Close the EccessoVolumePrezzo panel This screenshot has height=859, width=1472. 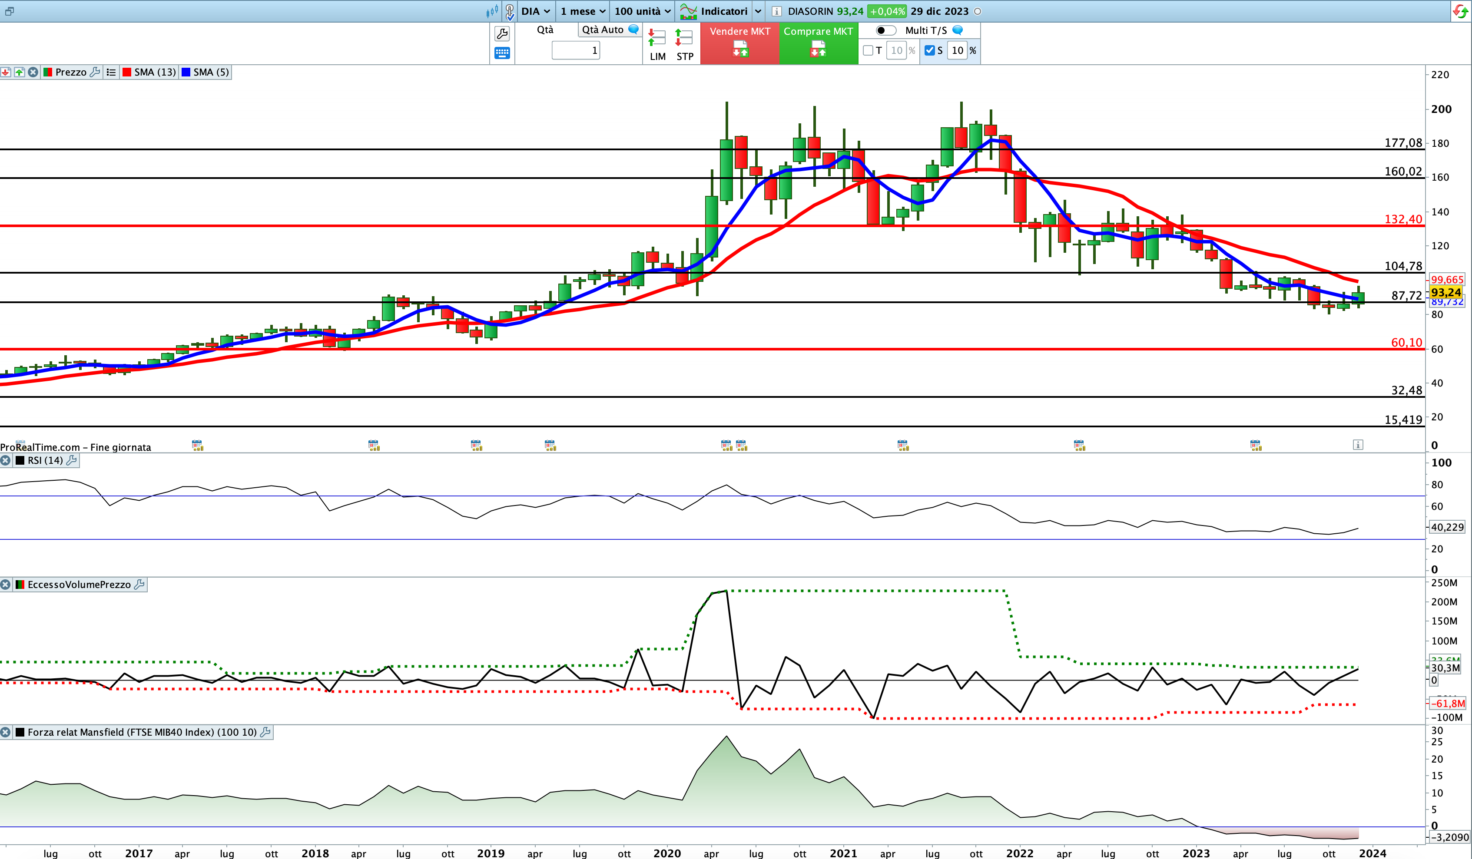(x=5, y=585)
